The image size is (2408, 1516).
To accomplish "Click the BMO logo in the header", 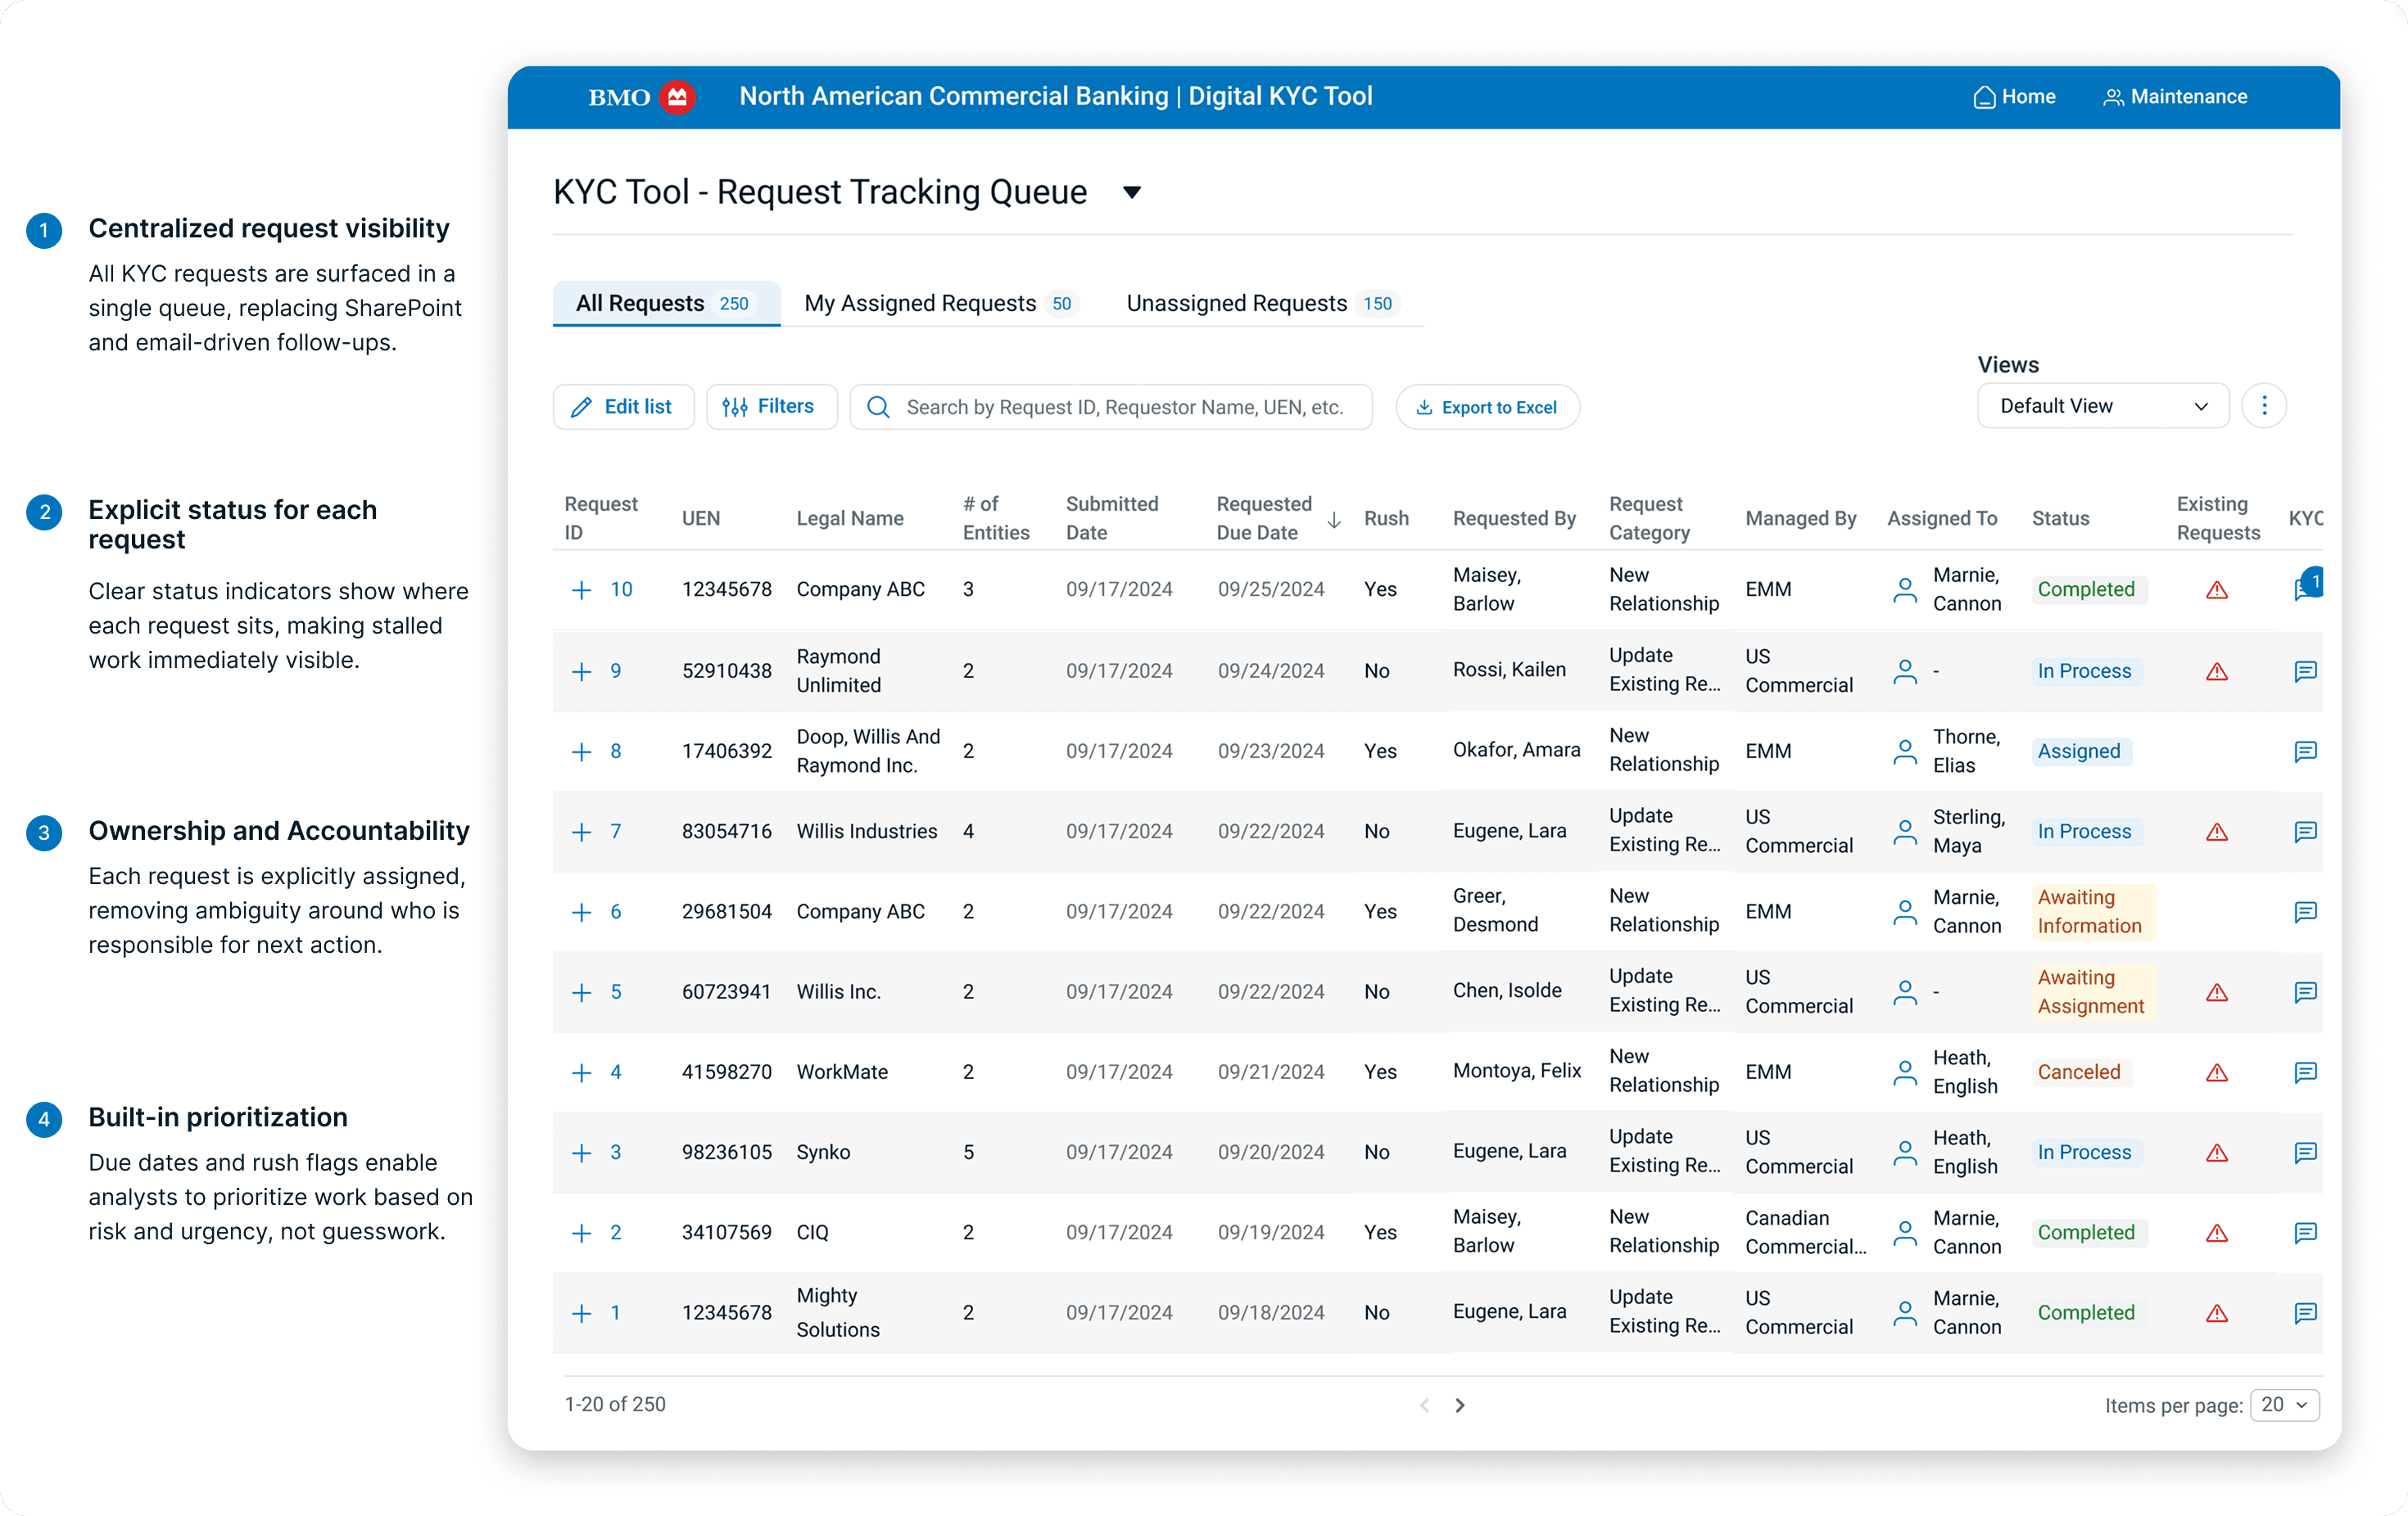I will click(639, 96).
